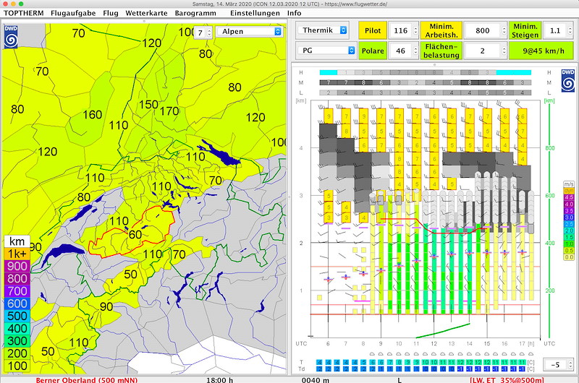Click the Pilot button
Viewport: 579px width, 383px height.
point(373,30)
